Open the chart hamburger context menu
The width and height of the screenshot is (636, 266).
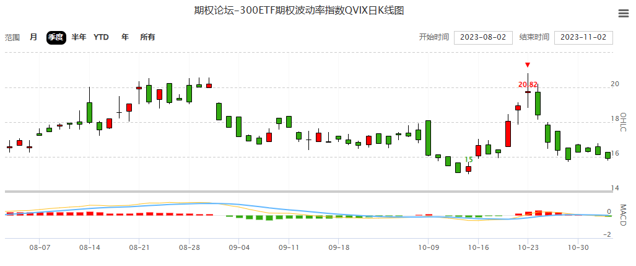(x=624, y=14)
